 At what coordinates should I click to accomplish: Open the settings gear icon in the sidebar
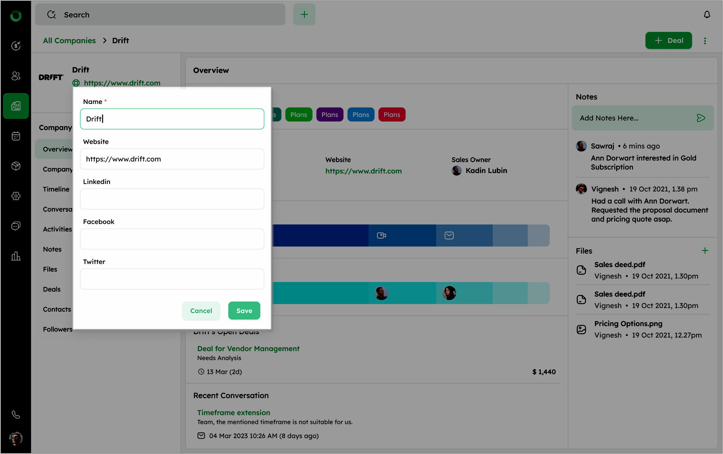coord(16,196)
